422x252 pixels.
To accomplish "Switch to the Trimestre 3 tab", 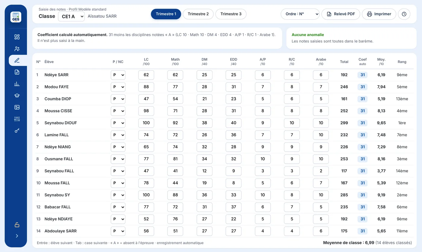I will (231, 14).
